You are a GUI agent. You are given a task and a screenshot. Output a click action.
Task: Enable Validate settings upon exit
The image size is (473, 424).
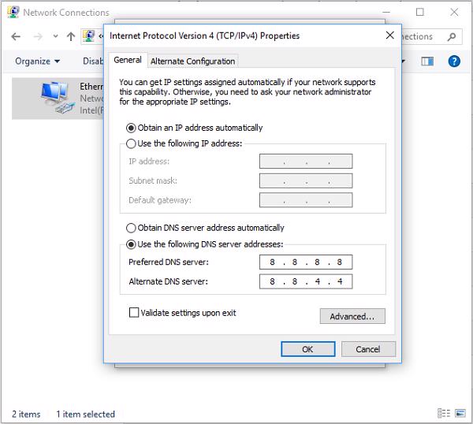(x=134, y=313)
